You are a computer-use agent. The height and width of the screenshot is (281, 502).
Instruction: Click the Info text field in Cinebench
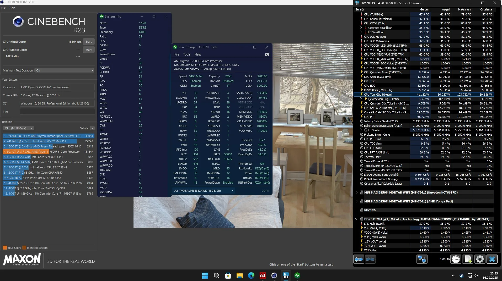click(x=57, y=112)
